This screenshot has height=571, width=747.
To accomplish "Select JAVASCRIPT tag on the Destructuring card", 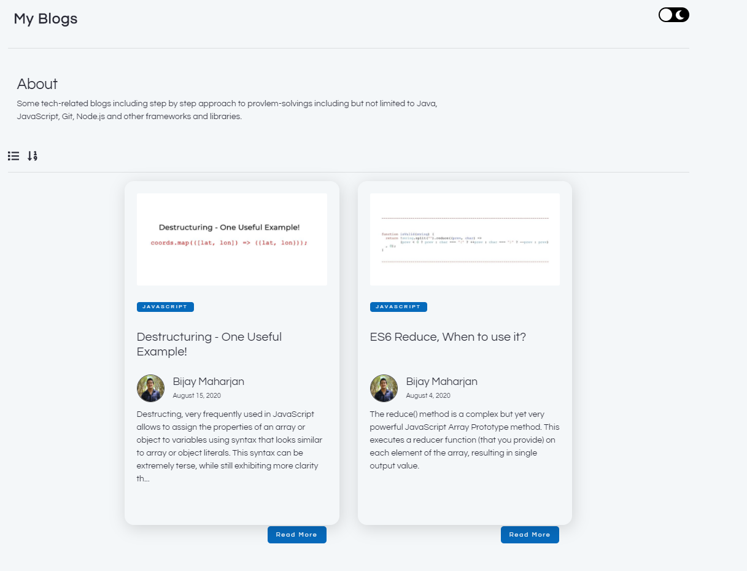I will click(x=165, y=307).
